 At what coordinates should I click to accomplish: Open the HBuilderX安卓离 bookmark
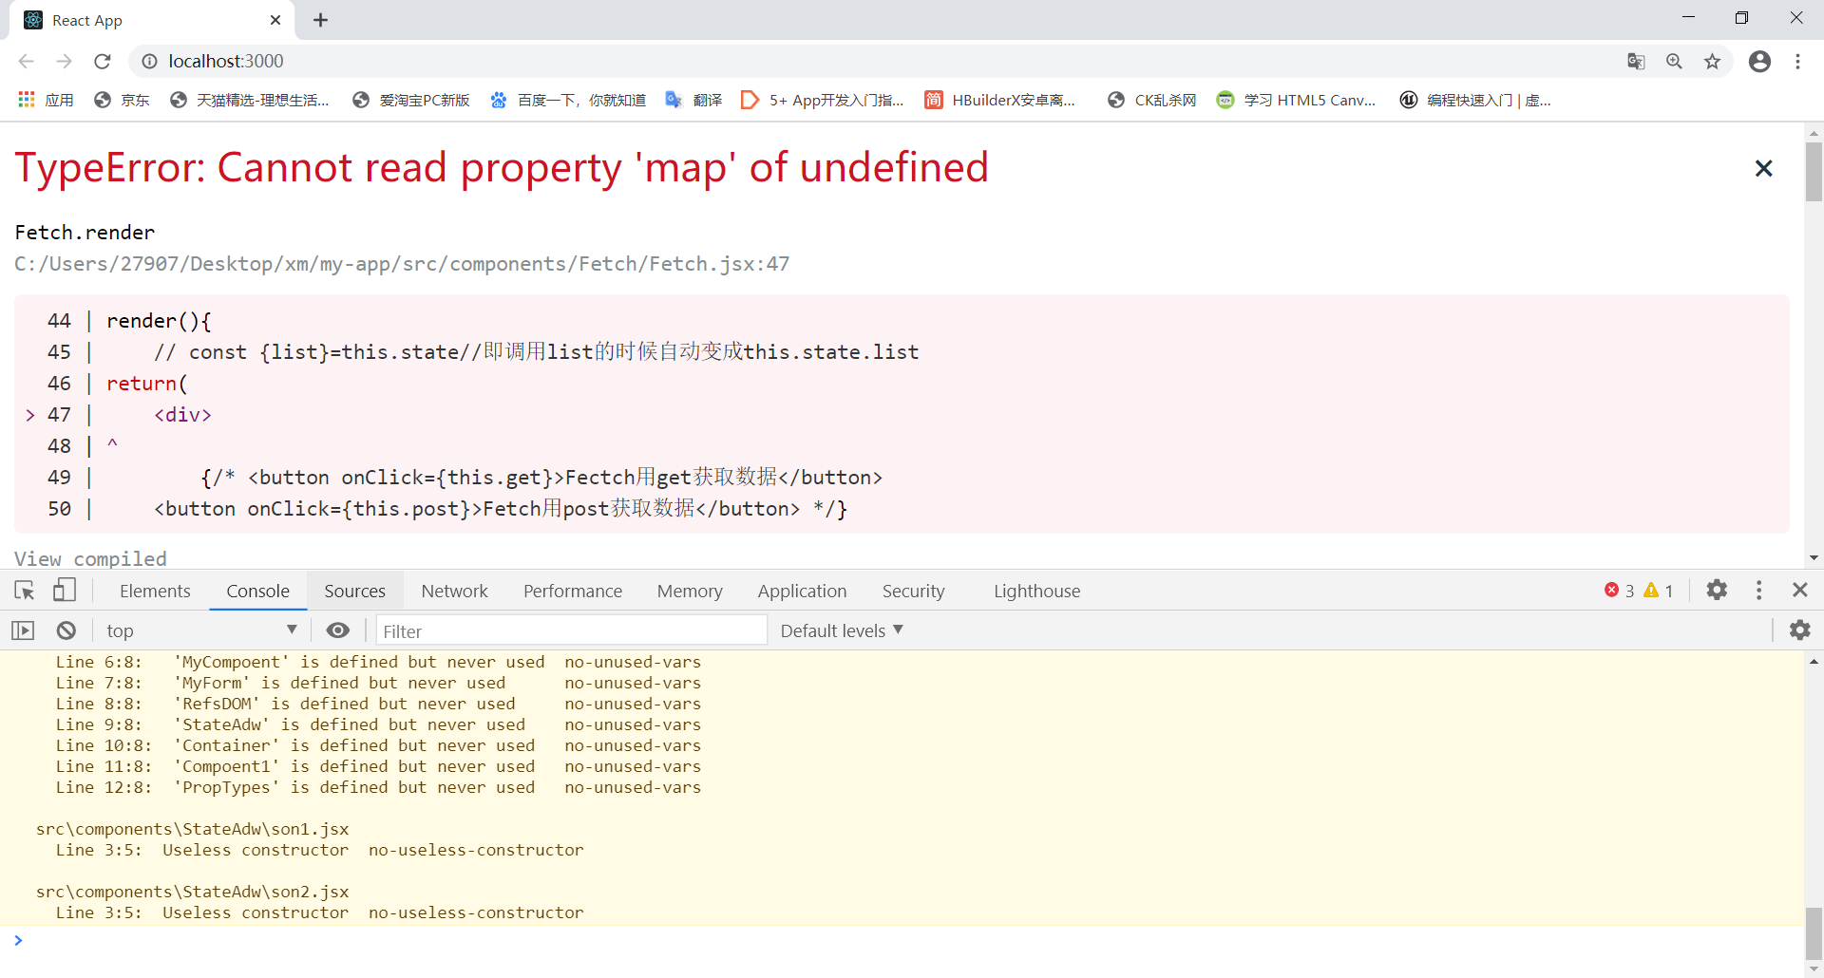(x=1000, y=100)
